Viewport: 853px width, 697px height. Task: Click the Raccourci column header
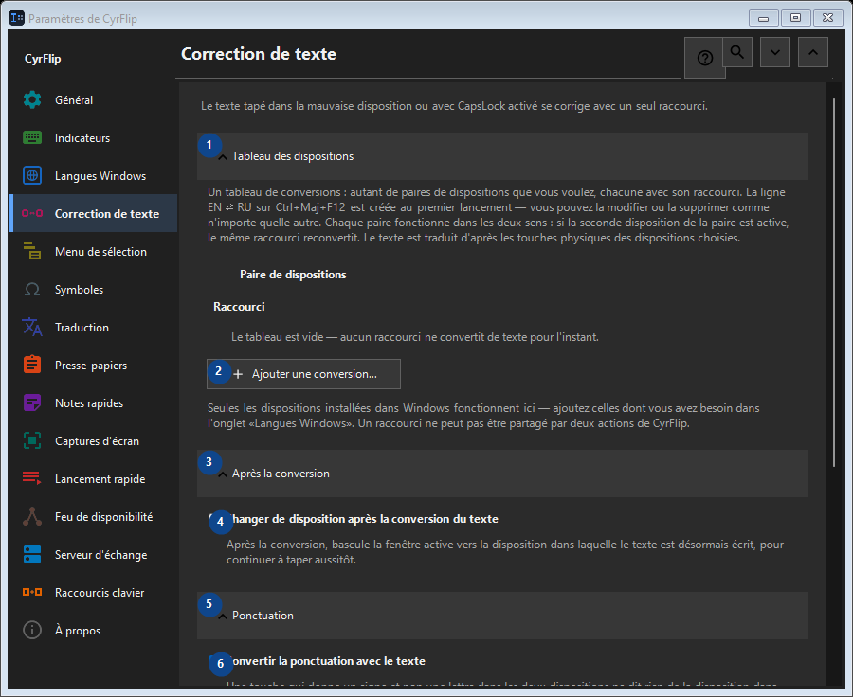coord(239,307)
